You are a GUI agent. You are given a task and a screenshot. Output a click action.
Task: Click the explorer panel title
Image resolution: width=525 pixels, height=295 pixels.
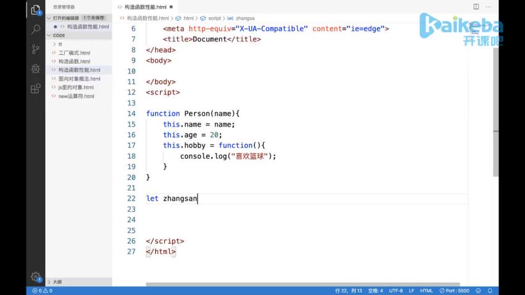(64, 7)
